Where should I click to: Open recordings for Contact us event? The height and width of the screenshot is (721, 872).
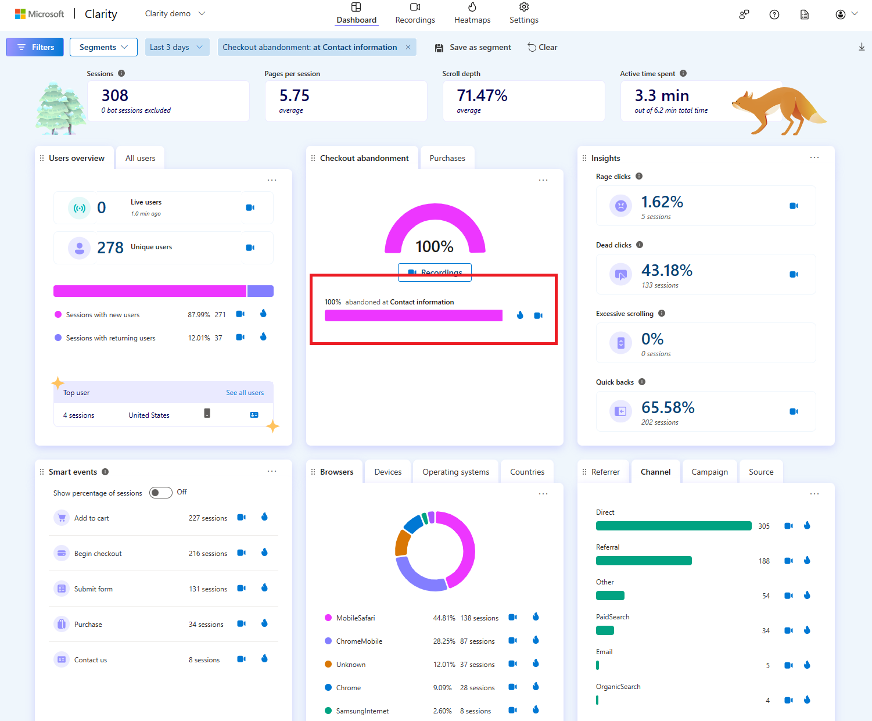[x=241, y=659]
